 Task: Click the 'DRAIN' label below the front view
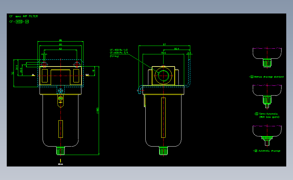click(60, 164)
